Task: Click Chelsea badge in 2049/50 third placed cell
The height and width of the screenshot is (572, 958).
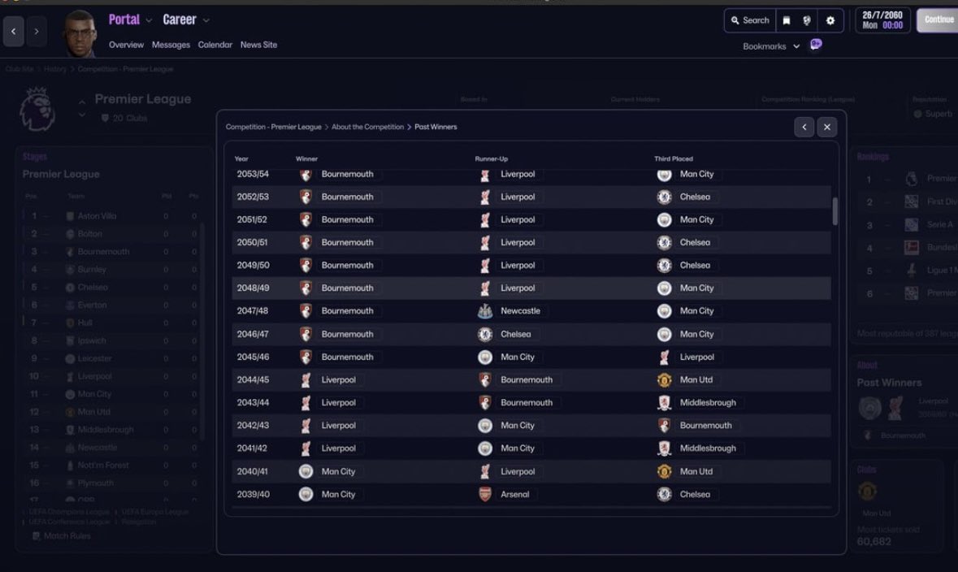Action: coord(664,265)
